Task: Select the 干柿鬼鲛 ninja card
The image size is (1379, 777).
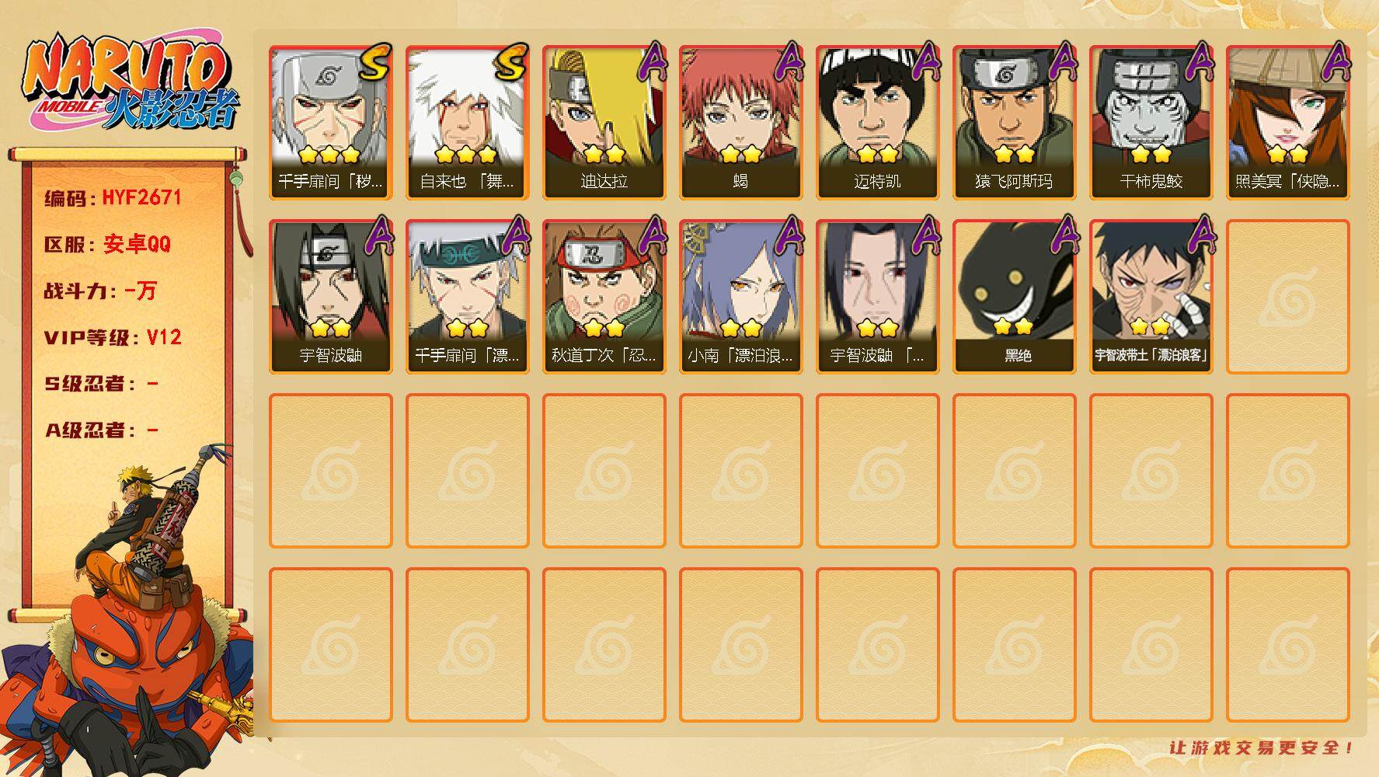Action: (x=1151, y=123)
